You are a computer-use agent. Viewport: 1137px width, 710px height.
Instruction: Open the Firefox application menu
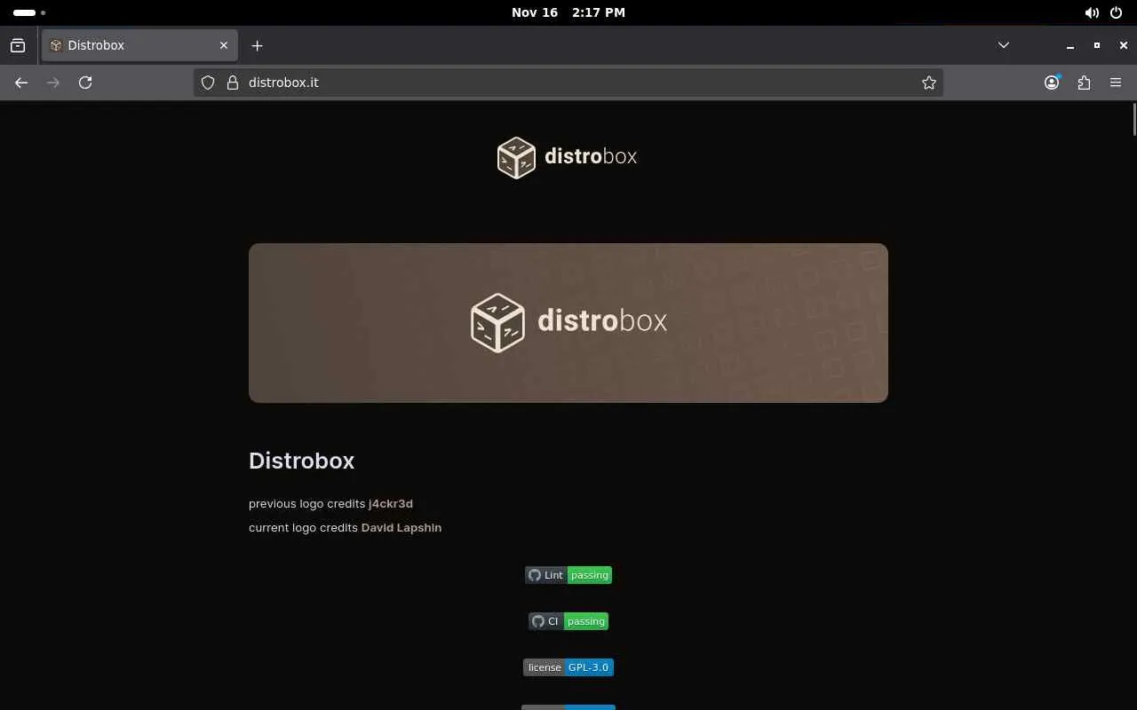(x=1116, y=83)
